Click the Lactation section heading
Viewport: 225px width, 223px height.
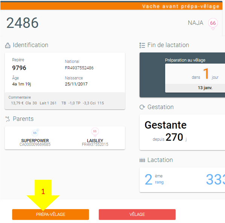click(x=160, y=160)
